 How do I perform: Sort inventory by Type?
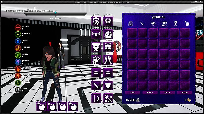(x=133, y=93)
